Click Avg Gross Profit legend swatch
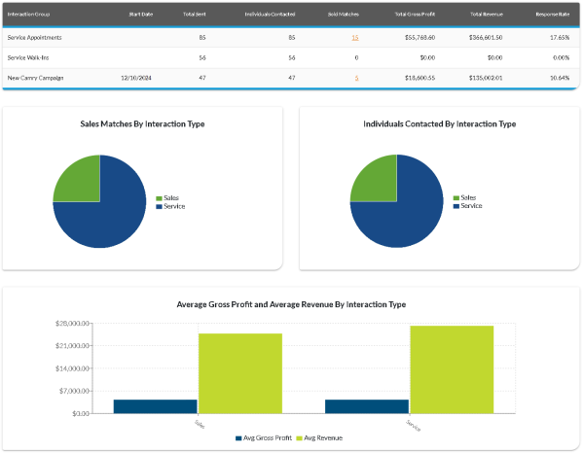 click(x=239, y=438)
